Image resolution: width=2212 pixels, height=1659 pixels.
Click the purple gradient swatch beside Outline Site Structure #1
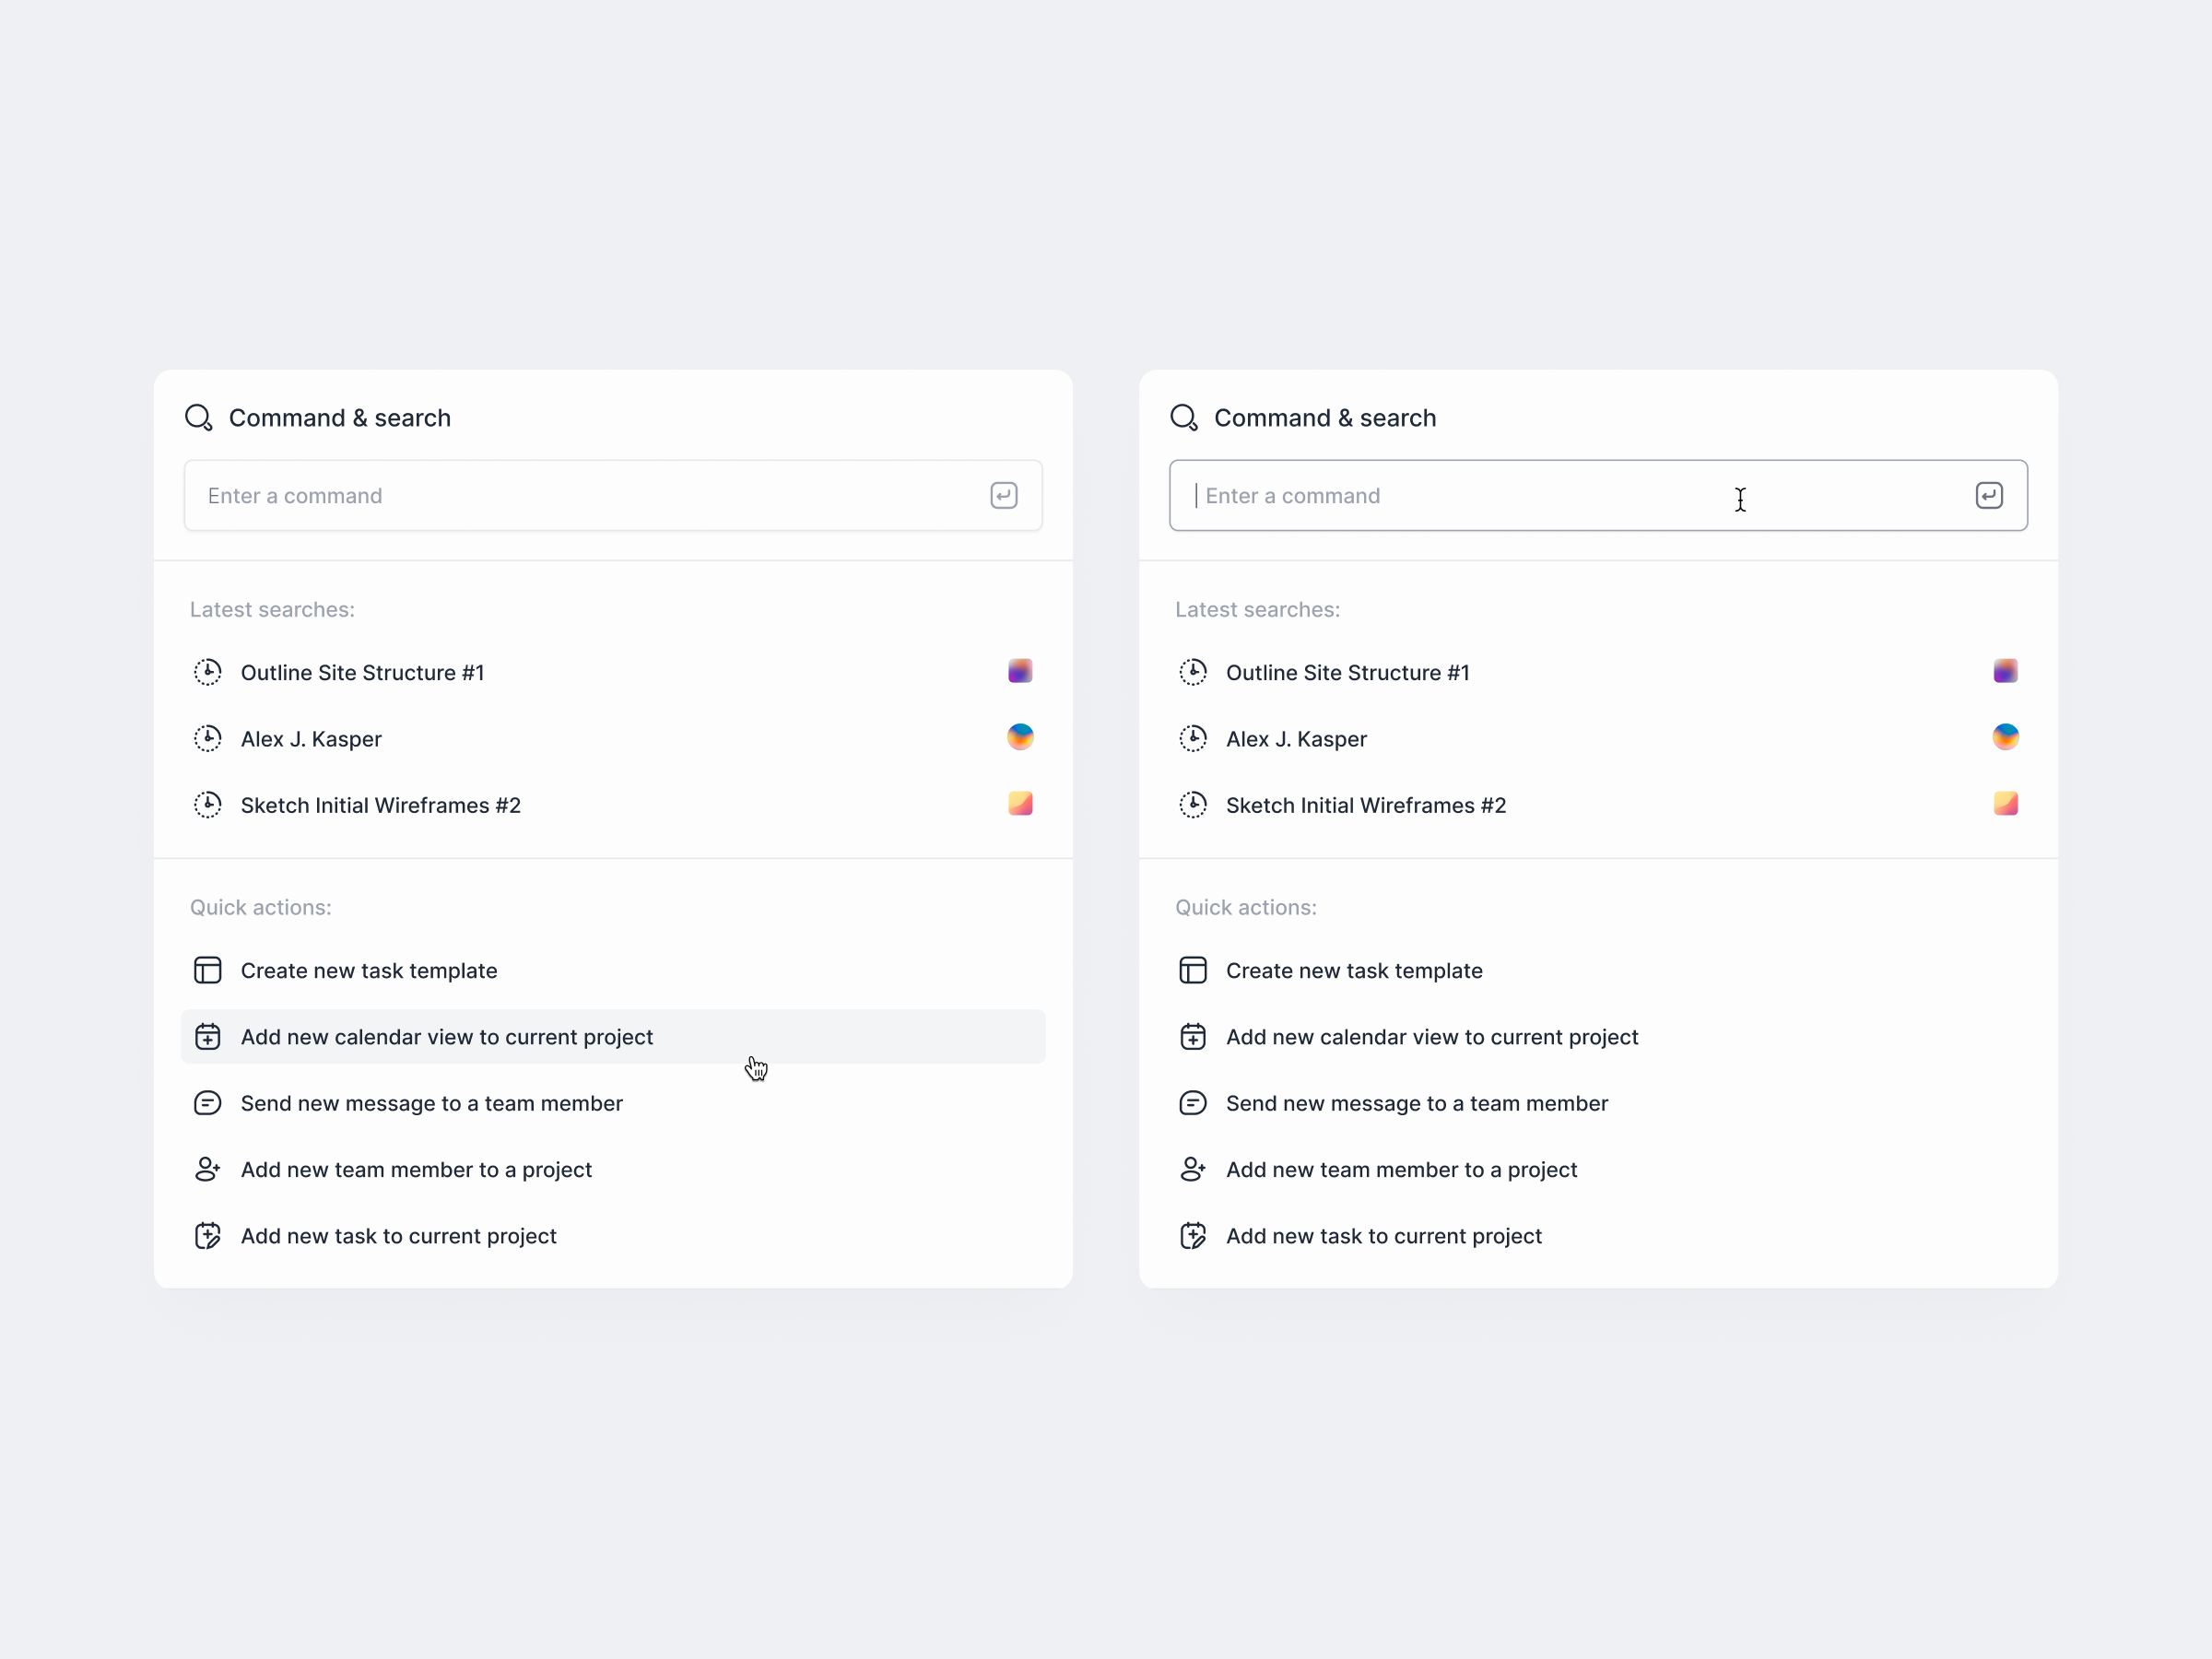(x=1019, y=671)
